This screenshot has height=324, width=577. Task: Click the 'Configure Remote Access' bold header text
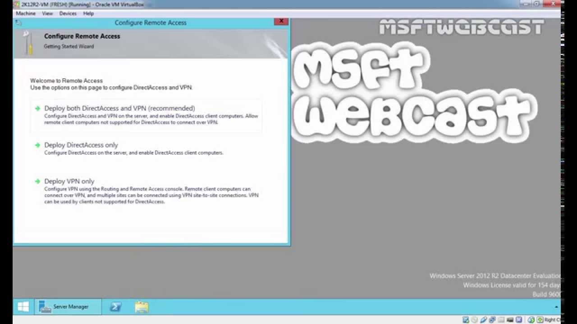(x=82, y=36)
